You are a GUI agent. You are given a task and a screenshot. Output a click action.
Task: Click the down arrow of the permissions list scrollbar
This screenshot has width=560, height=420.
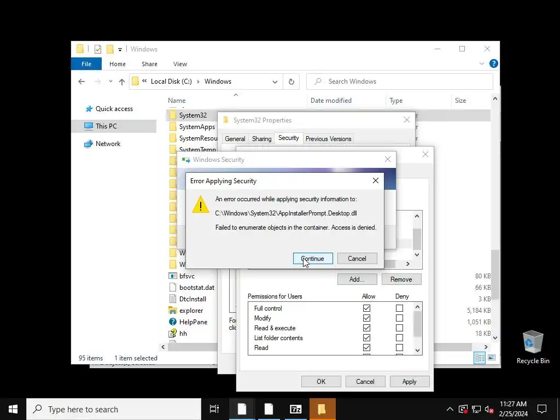[x=417, y=351]
